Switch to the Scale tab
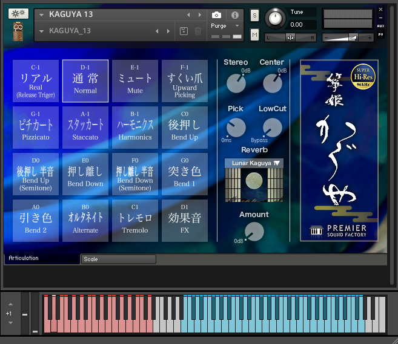This screenshot has width=398, height=344. pyautogui.click(x=118, y=259)
